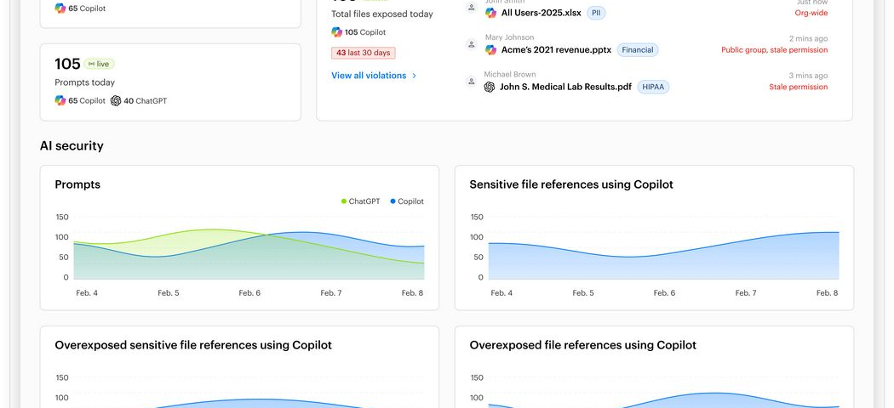This screenshot has width=894, height=408.
Task: Select green ChatGPT legend dot in Prompts chart
Action: coord(344,201)
